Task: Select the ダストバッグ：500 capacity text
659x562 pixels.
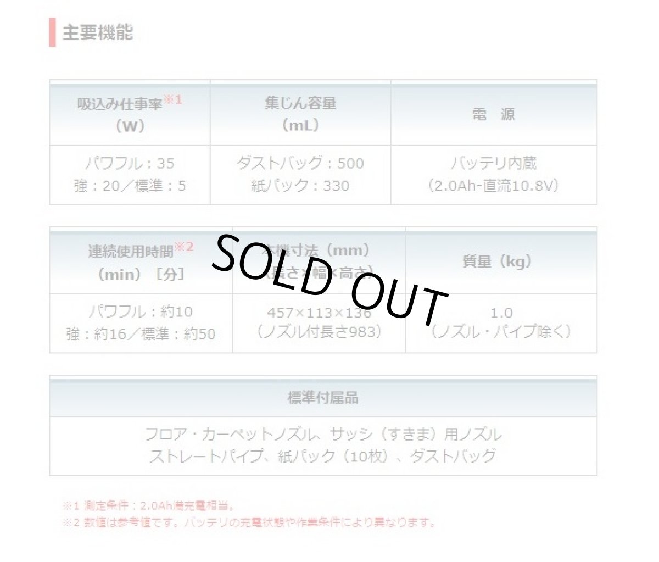Action: pos(300,163)
